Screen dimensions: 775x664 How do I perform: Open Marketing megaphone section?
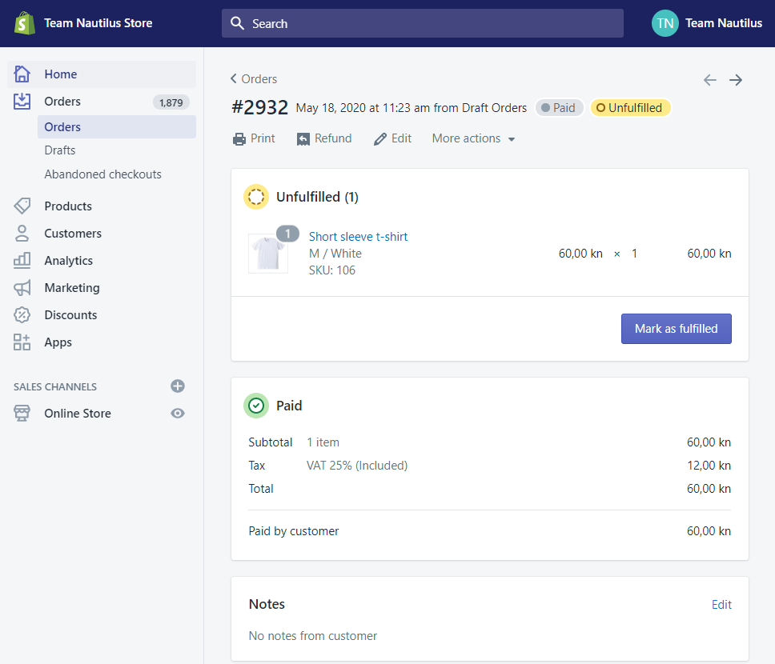click(x=72, y=288)
